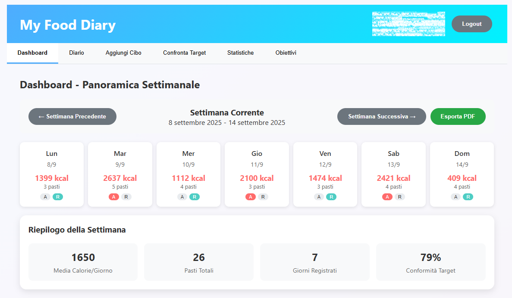Click the teal R badge on Lun card

pos(58,197)
